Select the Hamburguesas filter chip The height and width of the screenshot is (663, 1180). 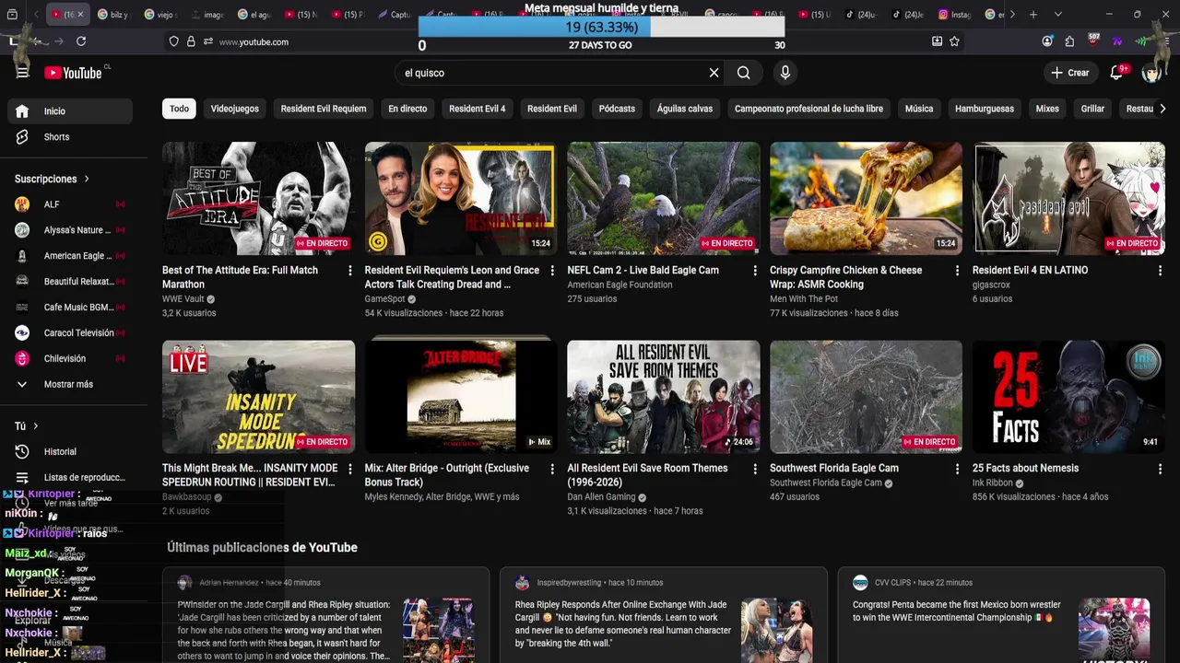click(985, 109)
